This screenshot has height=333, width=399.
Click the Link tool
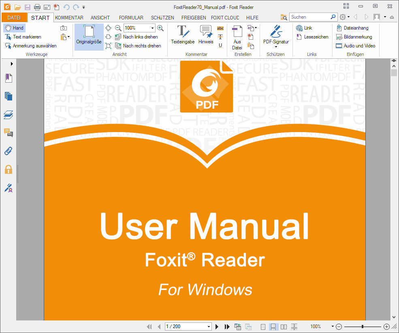coord(304,28)
